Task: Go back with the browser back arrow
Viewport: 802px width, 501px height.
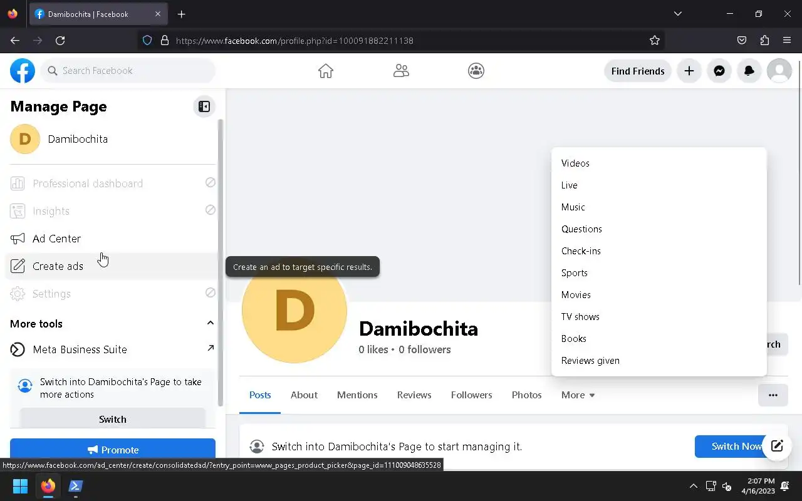Action: [15, 41]
